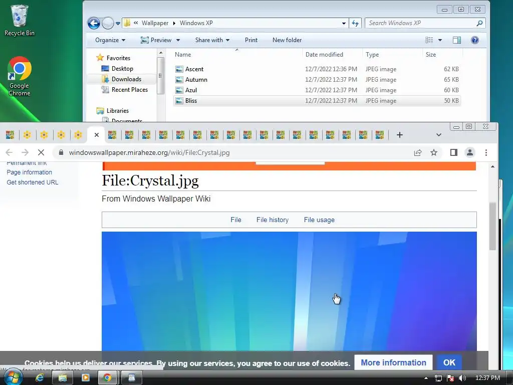Viewport: 513px width, 385px height.
Task: Accept cookies with the OK button
Action: [449, 363]
